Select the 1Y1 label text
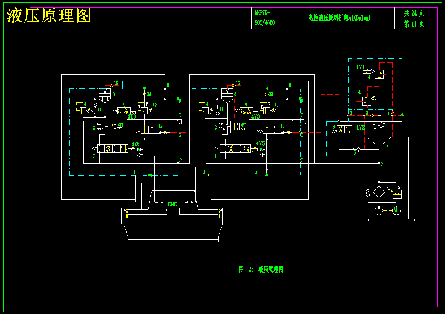Image resolution: width=445 pixels, height=314 pixels. [x=360, y=67]
